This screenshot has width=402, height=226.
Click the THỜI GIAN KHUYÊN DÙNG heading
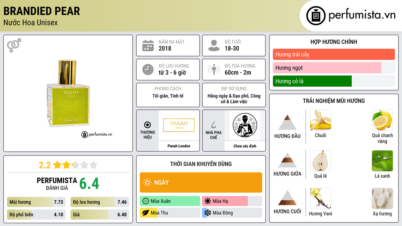[201, 164]
